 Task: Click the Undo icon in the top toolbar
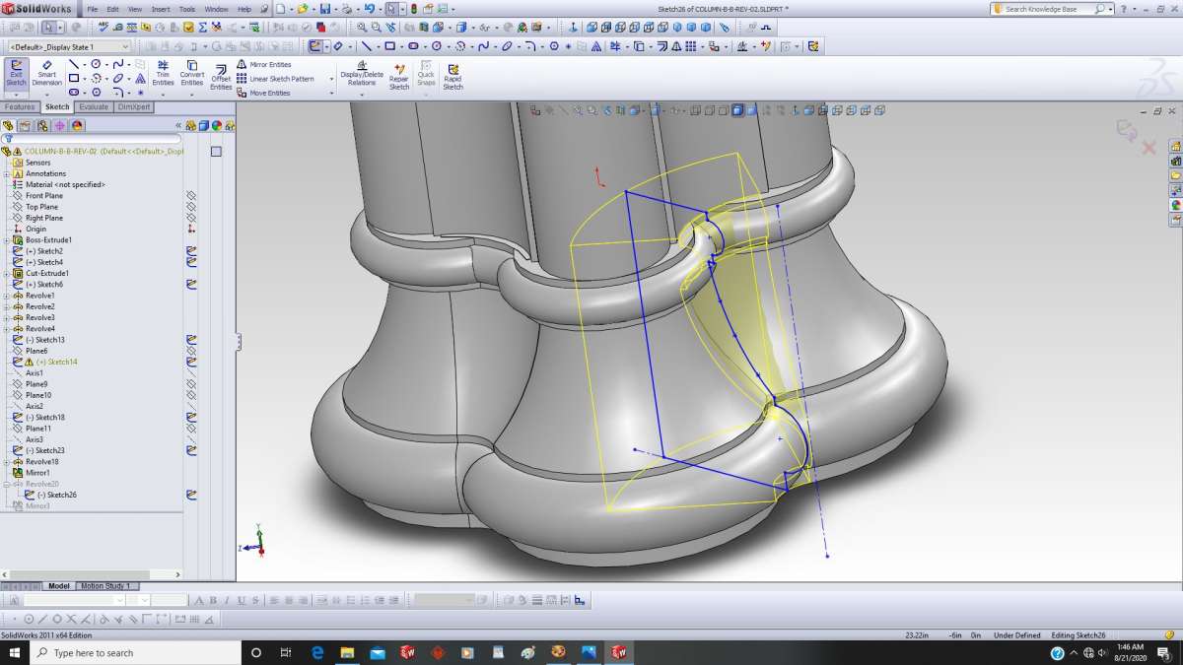[x=369, y=9]
